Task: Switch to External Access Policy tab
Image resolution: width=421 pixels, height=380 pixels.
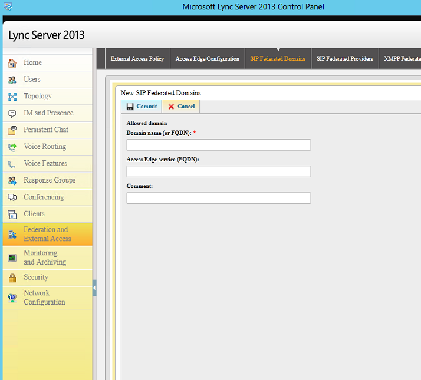Action: (x=137, y=59)
